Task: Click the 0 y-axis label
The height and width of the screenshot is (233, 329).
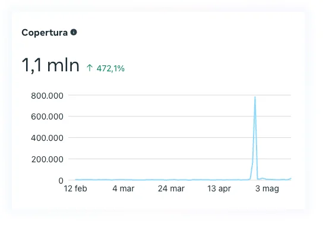Action: pos(61,181)
